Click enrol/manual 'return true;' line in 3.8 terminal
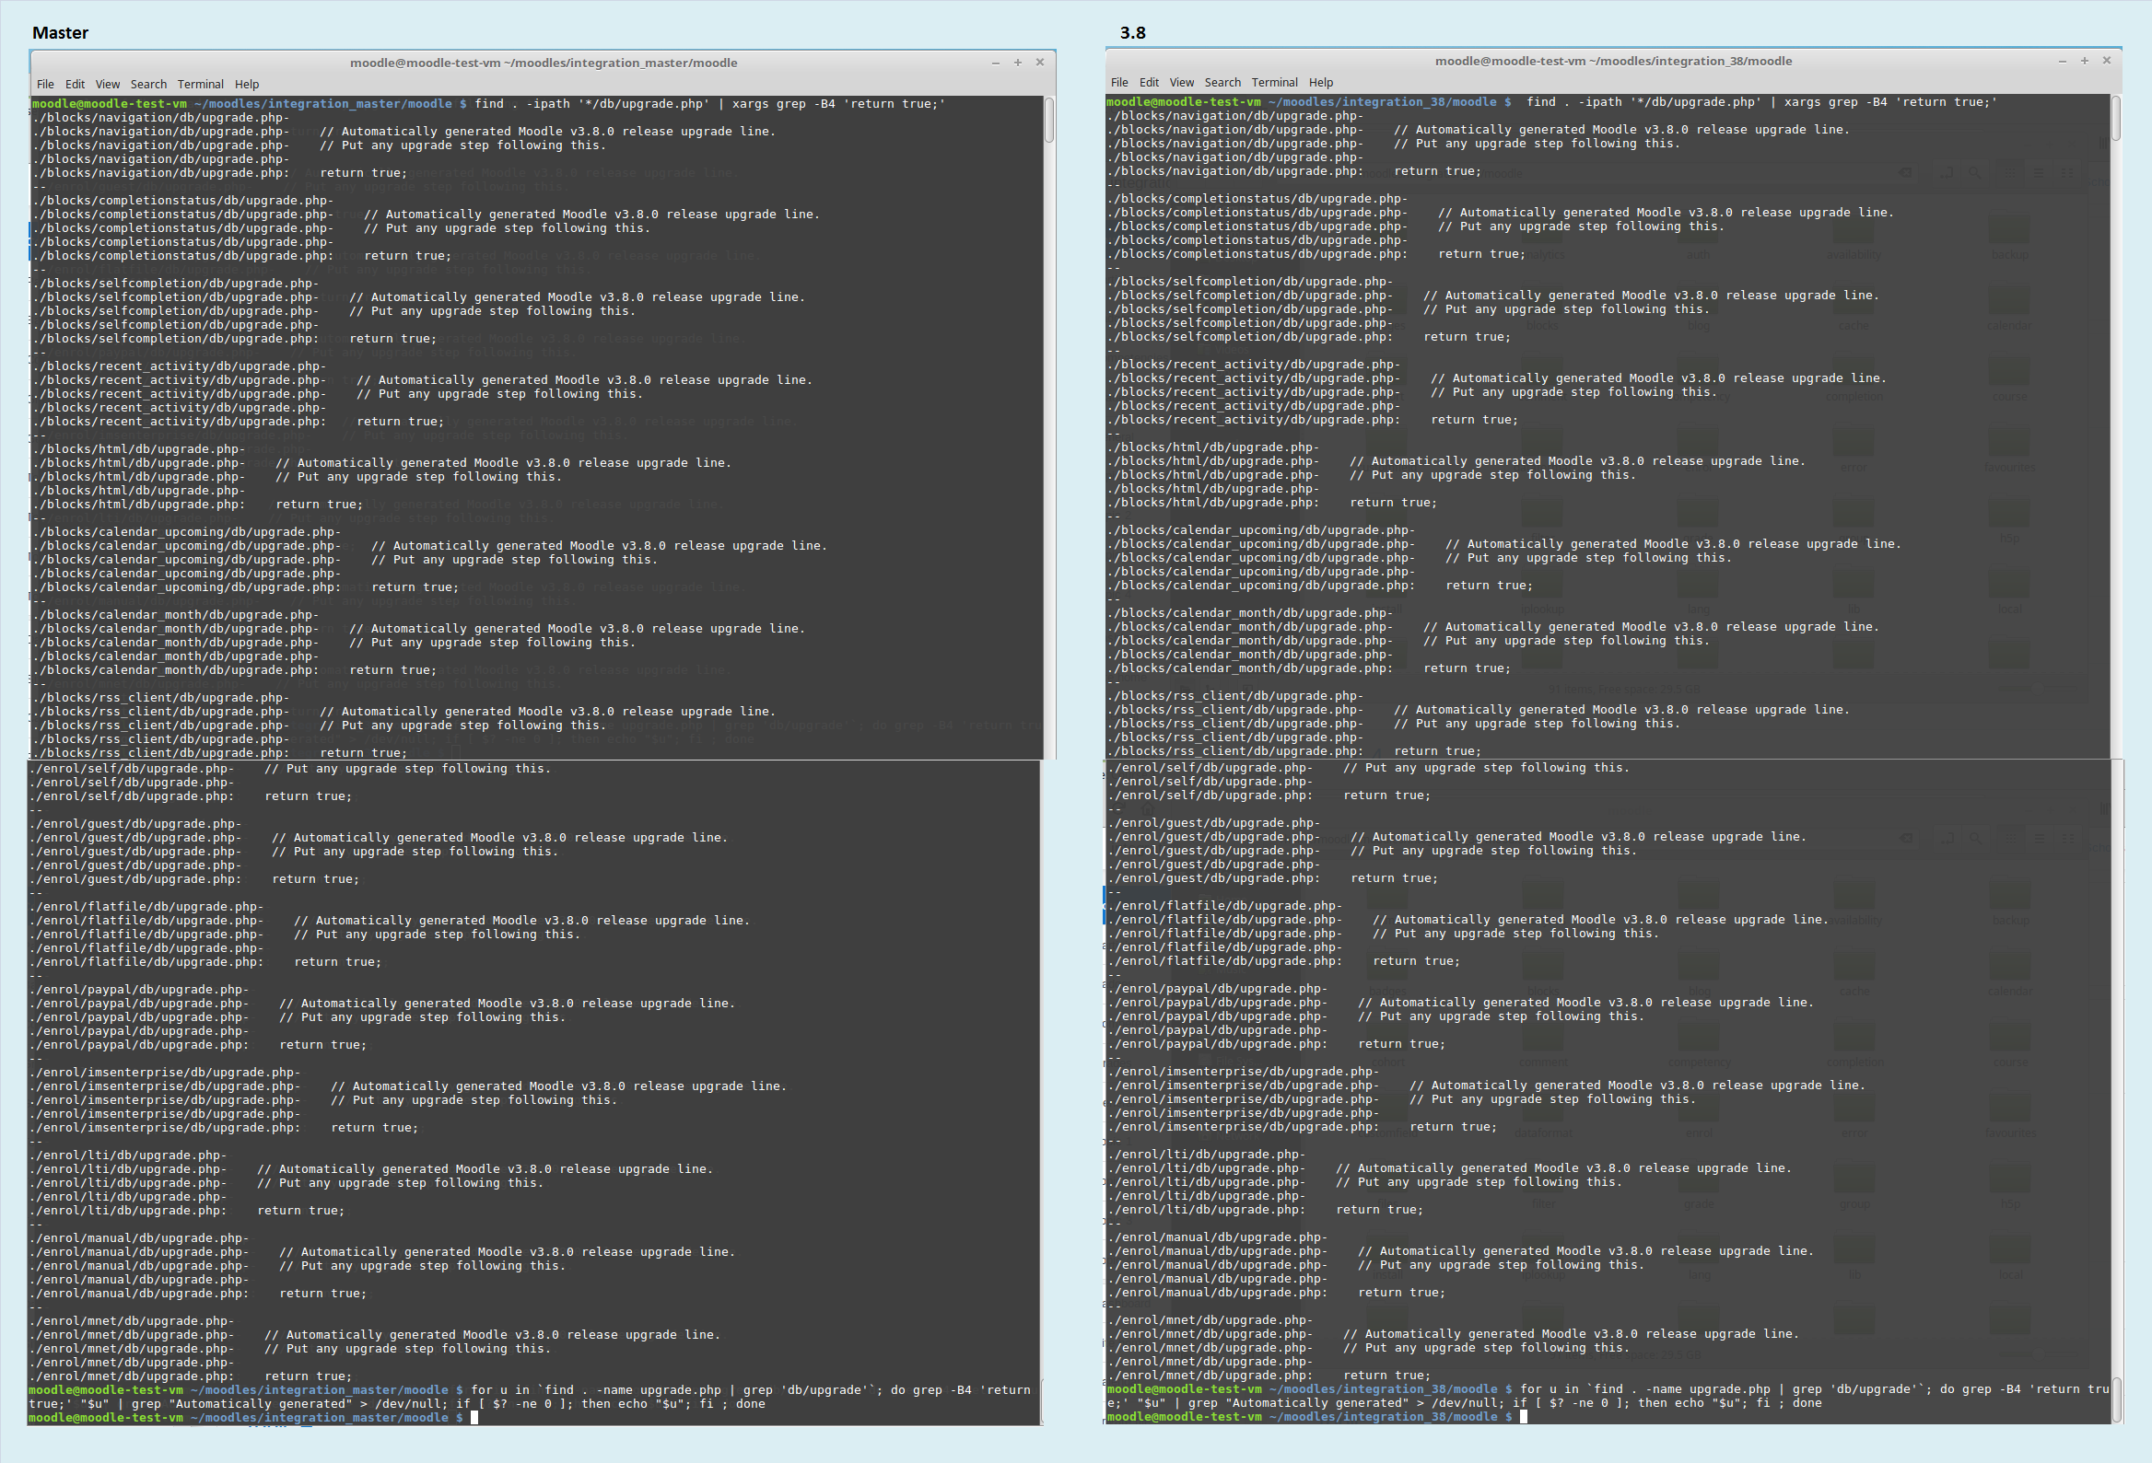This screenshot has height=1463, width=2152. pyautogui.click(x=1277, y=1293)
